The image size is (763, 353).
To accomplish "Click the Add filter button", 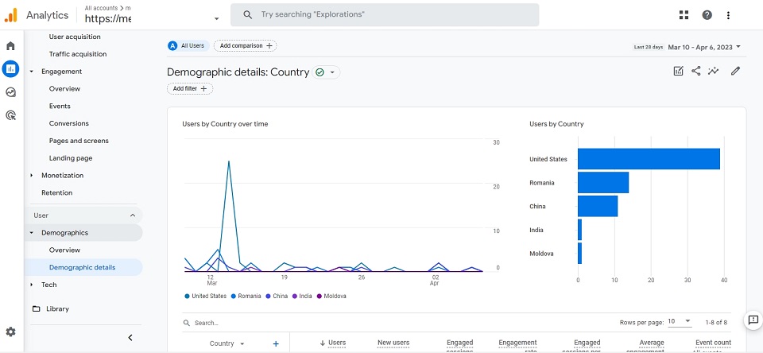I will [x=190, y=88].
